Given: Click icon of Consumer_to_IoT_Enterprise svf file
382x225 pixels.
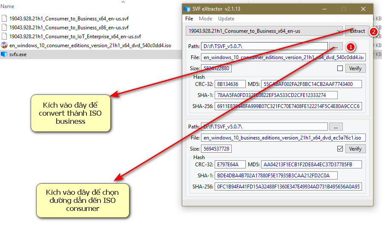Looking at the screenshot, I should pos(4,37).
